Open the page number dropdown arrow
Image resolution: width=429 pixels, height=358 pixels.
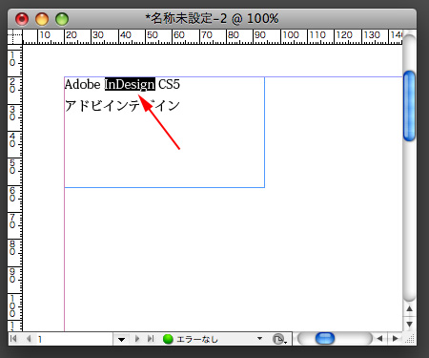121,339
